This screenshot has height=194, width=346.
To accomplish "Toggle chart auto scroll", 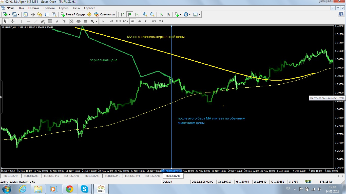I will pyautogui.click(x=161, y=14).
